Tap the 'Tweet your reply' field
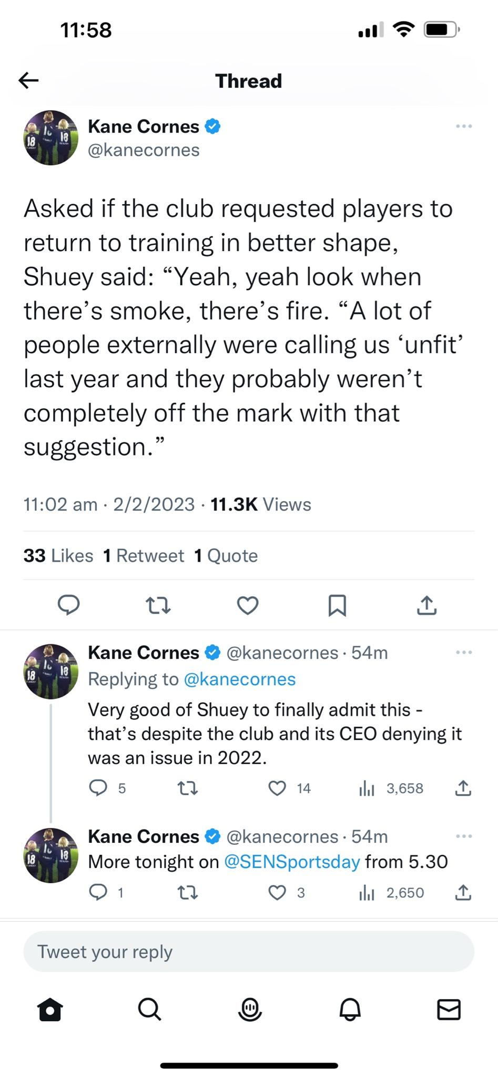This screenshot has height=1078, width=498. [249, 952]
